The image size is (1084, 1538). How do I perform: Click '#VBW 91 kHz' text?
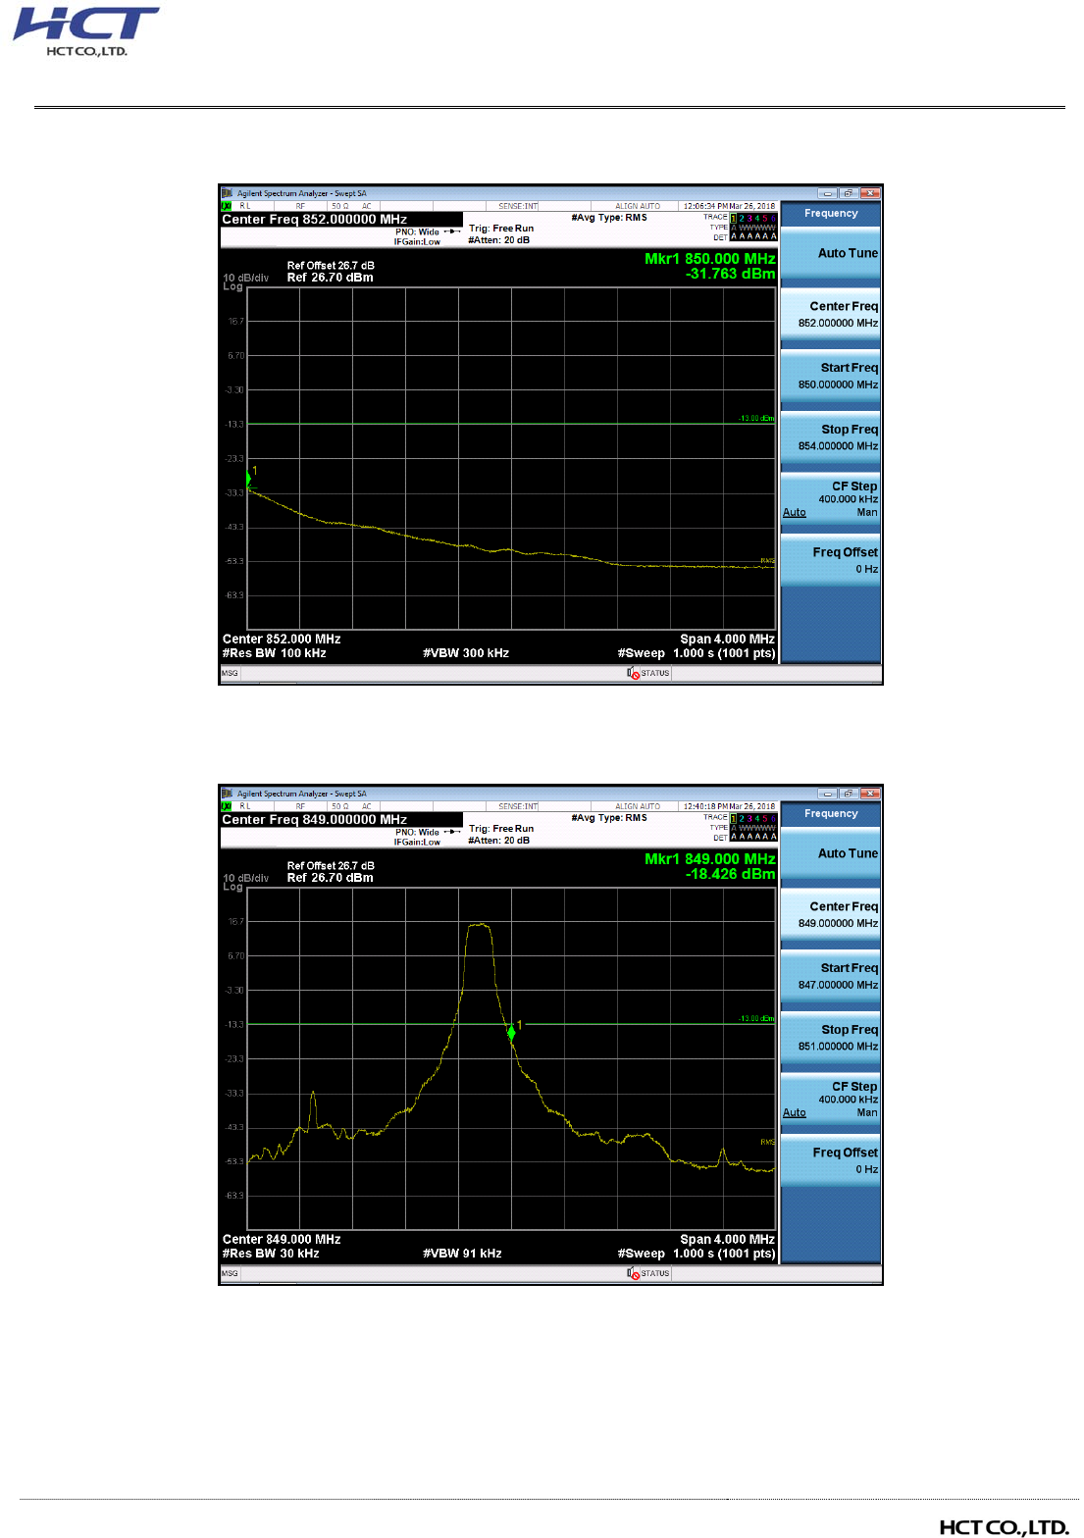462,1254
